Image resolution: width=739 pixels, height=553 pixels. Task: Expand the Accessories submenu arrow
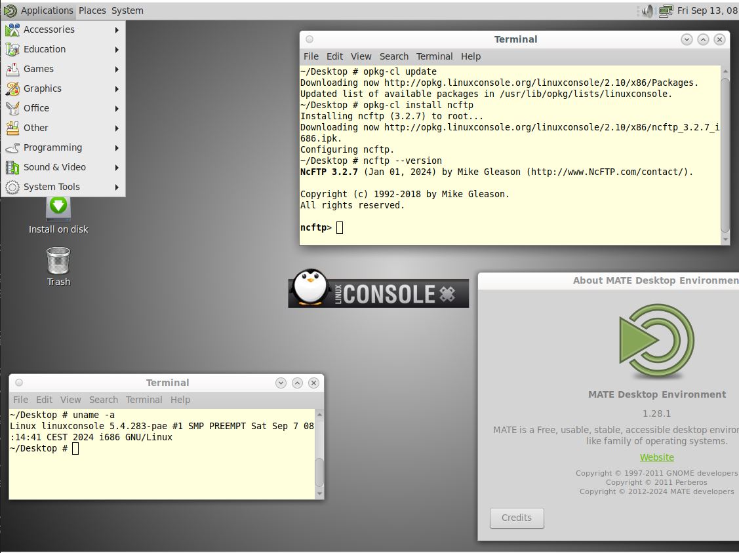click(x=117, y=30)
